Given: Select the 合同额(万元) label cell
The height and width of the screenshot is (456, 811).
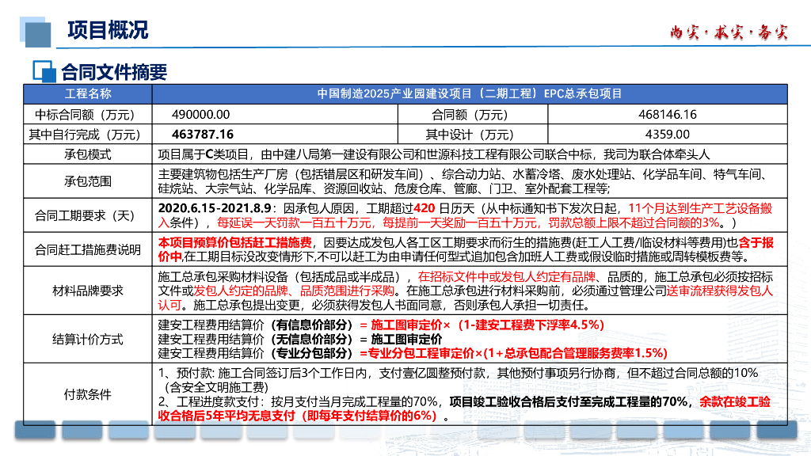Looking at the screenshot, I should tap(473, 114).
